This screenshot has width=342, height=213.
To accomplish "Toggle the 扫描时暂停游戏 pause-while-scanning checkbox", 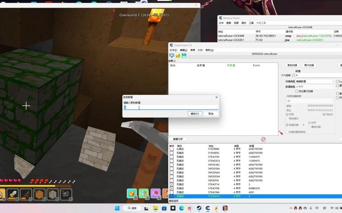I will 287,132.
